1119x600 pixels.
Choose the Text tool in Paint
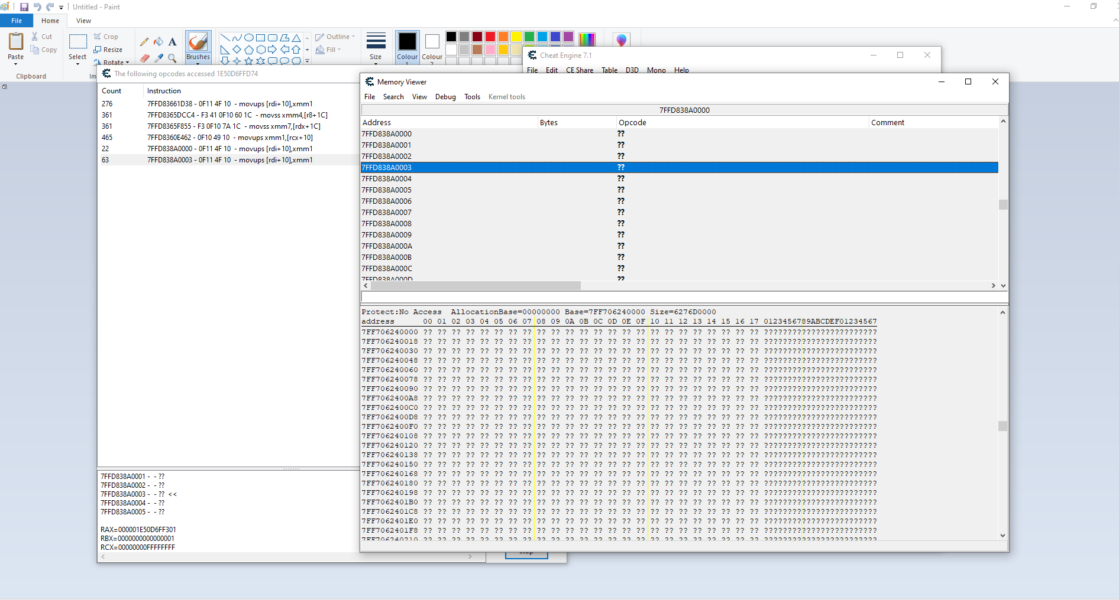pos(172,42)
